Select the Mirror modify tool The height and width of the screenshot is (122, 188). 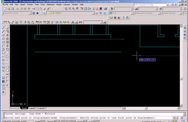7,35
